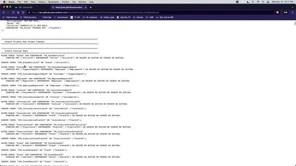Bookmark this page with the bookmark icon
The height and width of the screenshot is (166, 296).
click(23, 12)
